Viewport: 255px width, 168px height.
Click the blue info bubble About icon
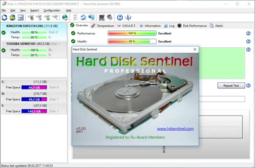tap(128, 17)
